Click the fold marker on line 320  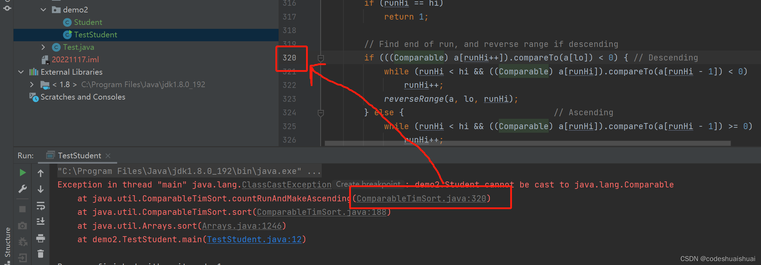coord(321,58)
